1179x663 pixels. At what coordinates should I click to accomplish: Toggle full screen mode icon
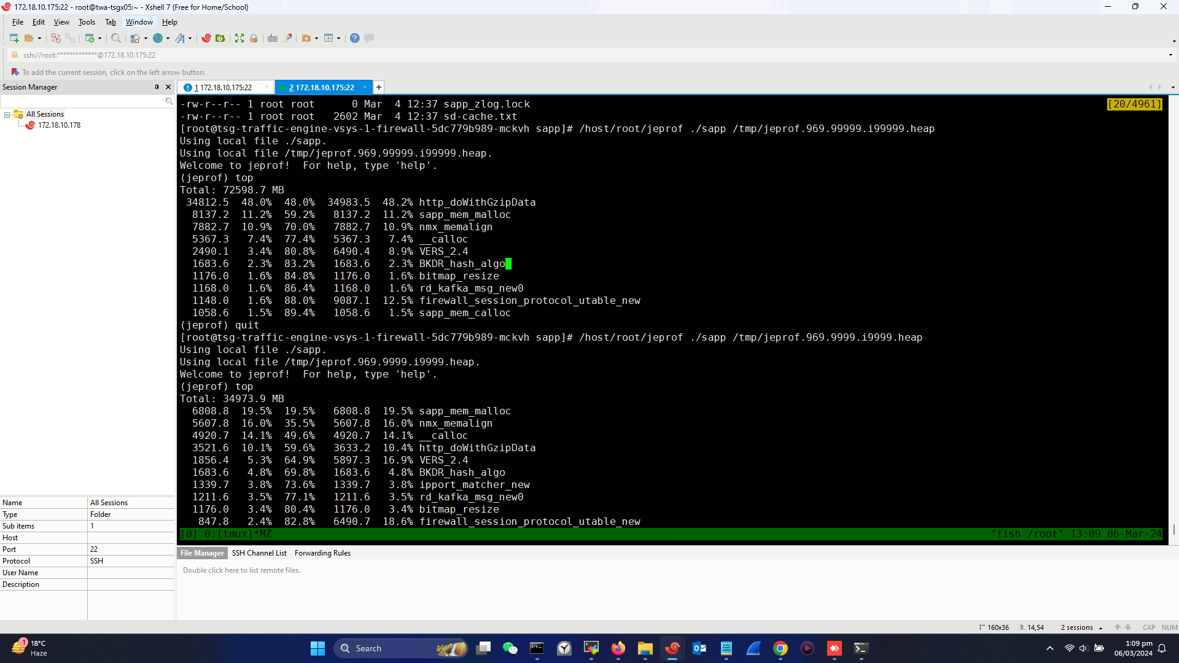(239, 38)
